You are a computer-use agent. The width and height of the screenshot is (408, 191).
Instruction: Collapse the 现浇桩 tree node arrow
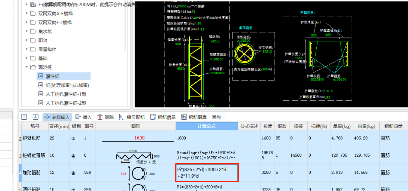(27, 67)
